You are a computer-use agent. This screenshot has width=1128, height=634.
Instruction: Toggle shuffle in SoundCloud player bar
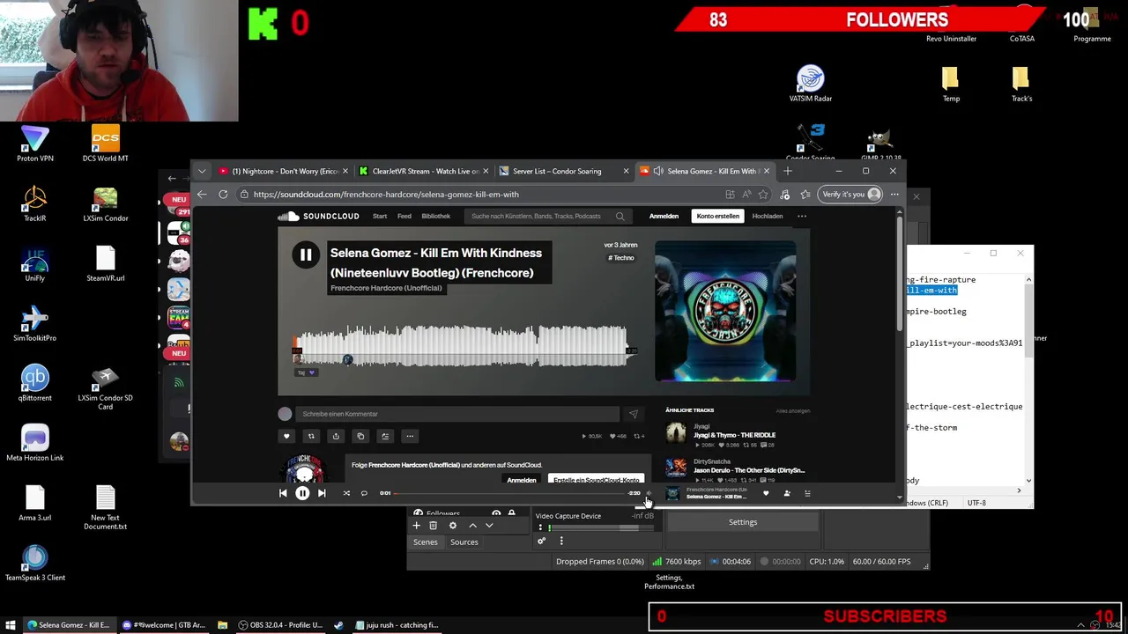pyautogui.click(x=346, y=493)
